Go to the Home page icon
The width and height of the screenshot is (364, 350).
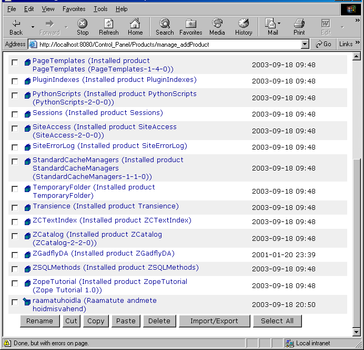point(135,23)
